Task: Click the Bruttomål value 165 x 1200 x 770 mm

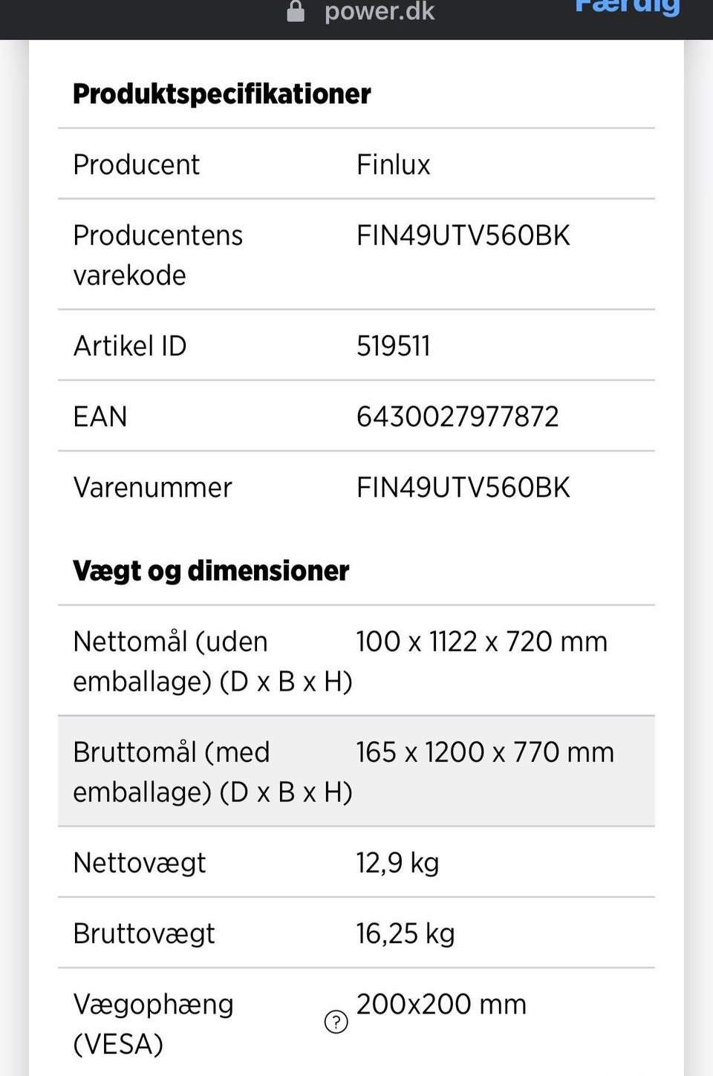Action: (x=484, y=752)
